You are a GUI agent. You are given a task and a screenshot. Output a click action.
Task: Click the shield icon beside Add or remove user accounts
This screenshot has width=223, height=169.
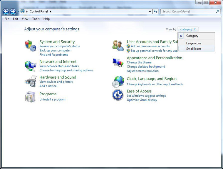pos(128,46)
